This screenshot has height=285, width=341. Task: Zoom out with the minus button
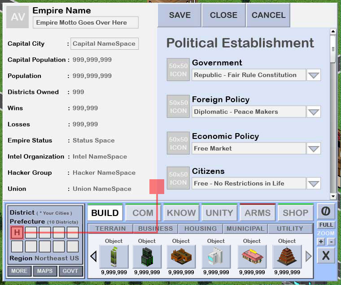point(331,242)
